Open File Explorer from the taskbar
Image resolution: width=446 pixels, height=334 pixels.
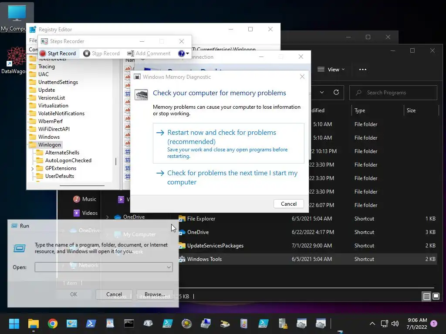[x=33, y=324]
